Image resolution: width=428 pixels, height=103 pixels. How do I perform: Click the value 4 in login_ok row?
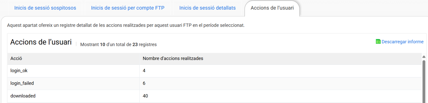pyautogui.click(x=144, y=71)
